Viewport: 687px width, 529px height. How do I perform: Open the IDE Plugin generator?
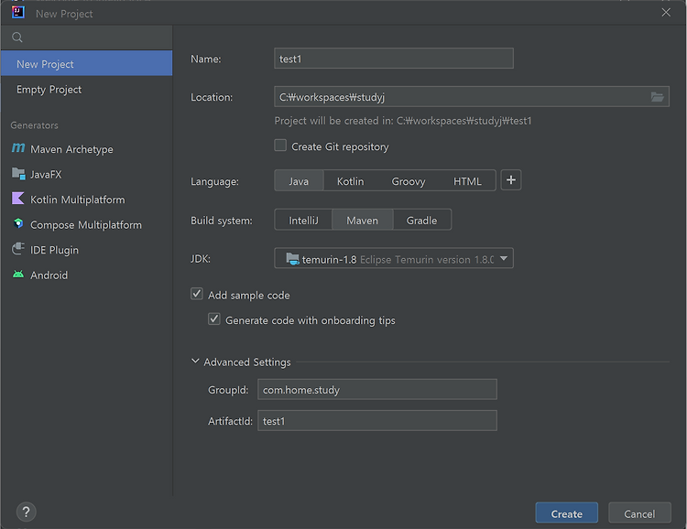(54, 250)
